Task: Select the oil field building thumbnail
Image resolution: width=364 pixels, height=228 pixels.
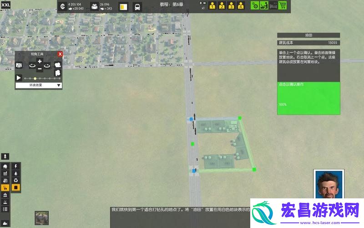Action: pos(42,218)
